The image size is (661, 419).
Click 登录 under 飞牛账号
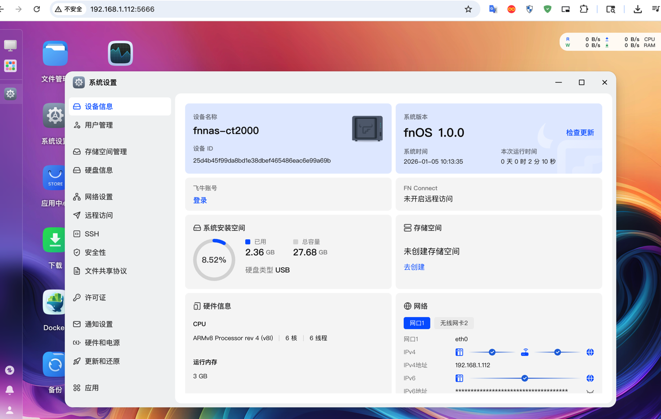[x=200, y=200]
